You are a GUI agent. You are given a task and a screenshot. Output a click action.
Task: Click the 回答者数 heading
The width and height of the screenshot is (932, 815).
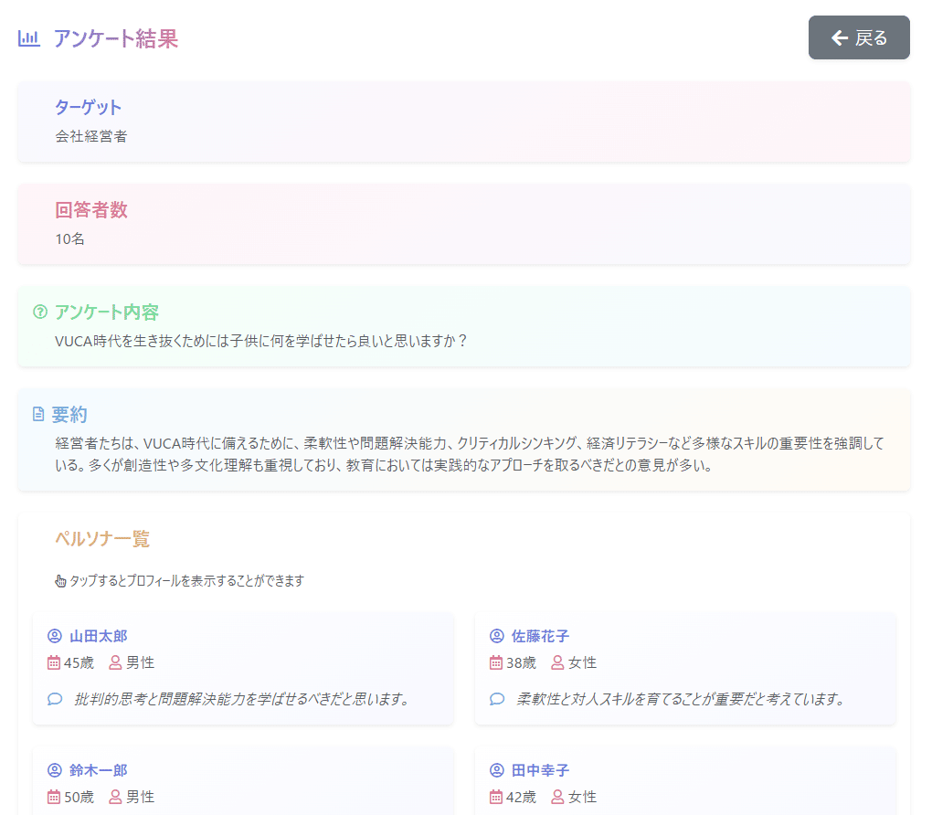(x=91, y=210)
